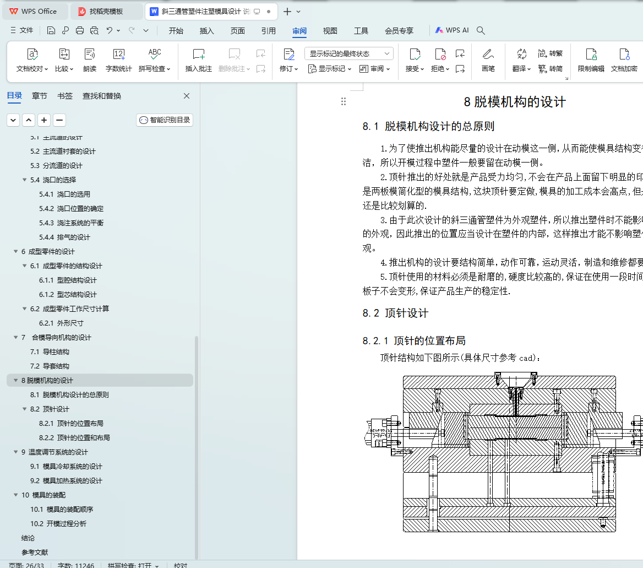Open 限制编辑 restrict editing

coord(591,55)
